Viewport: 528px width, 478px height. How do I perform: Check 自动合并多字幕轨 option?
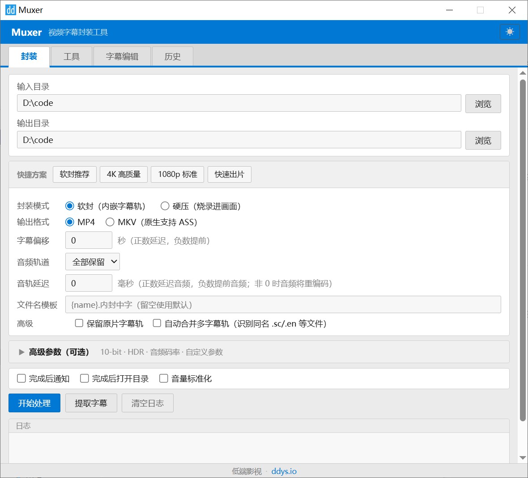click(157, 323)
